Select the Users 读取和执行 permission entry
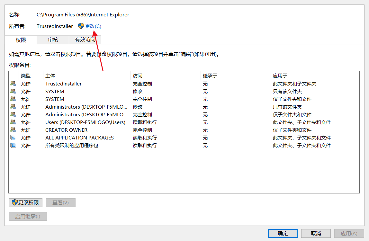369x241 pixels. coord(96,122)
